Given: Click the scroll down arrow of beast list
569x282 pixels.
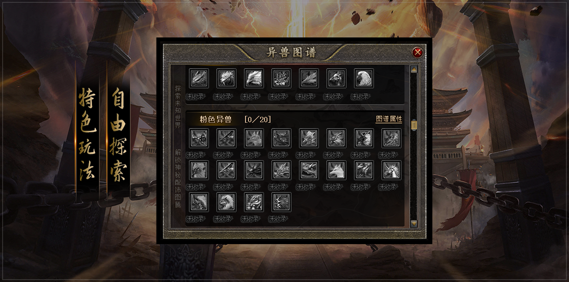Looking at the screenshot, I should point(413,223).
